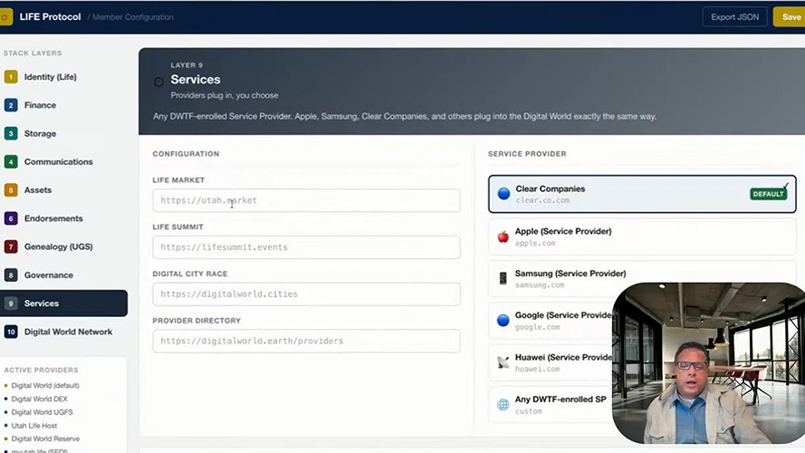Screen dimensions: 805x453
Task: Click the Google provider blue circle icon
Action: pos(503,321)
